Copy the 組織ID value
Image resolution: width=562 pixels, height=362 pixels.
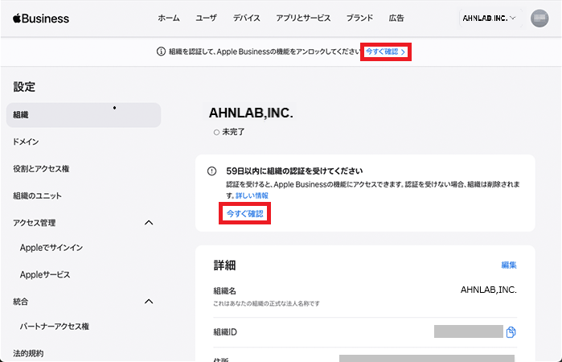tap(511, 332)
